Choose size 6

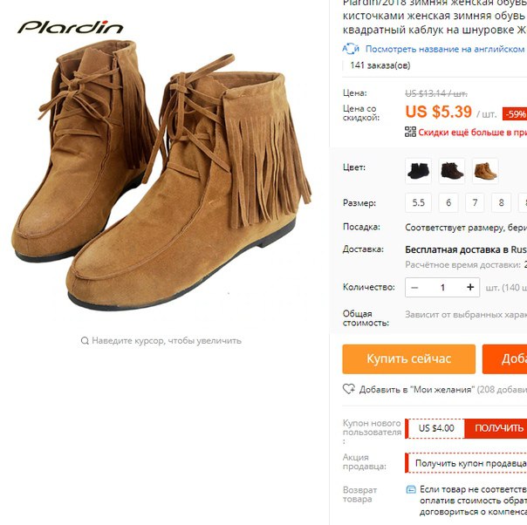(x=448, y=203)
